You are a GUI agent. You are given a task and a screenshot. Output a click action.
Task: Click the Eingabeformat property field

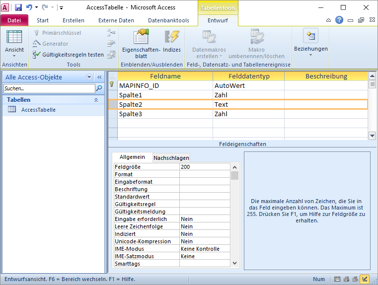[x=205, y=182]
